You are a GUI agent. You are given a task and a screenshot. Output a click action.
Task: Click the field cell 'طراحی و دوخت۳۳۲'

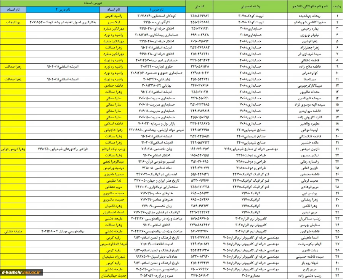[x=251, y=155]
